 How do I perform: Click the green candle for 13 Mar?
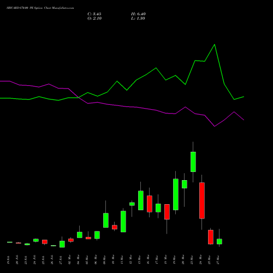[141, 200]
